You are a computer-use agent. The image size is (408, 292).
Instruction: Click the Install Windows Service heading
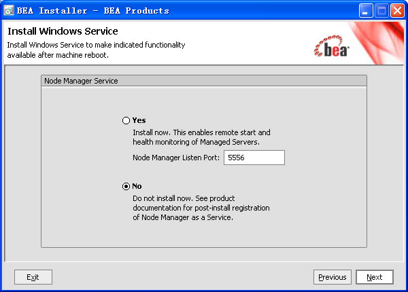click(x=63, y=31)
